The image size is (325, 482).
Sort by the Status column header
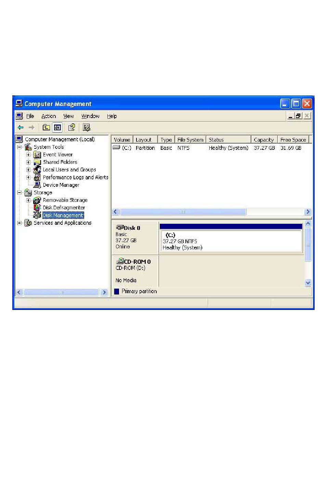(x=228, y=140)
